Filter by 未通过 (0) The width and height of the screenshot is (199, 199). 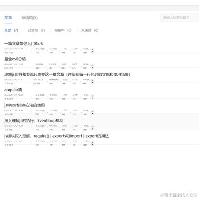point(90,30)
